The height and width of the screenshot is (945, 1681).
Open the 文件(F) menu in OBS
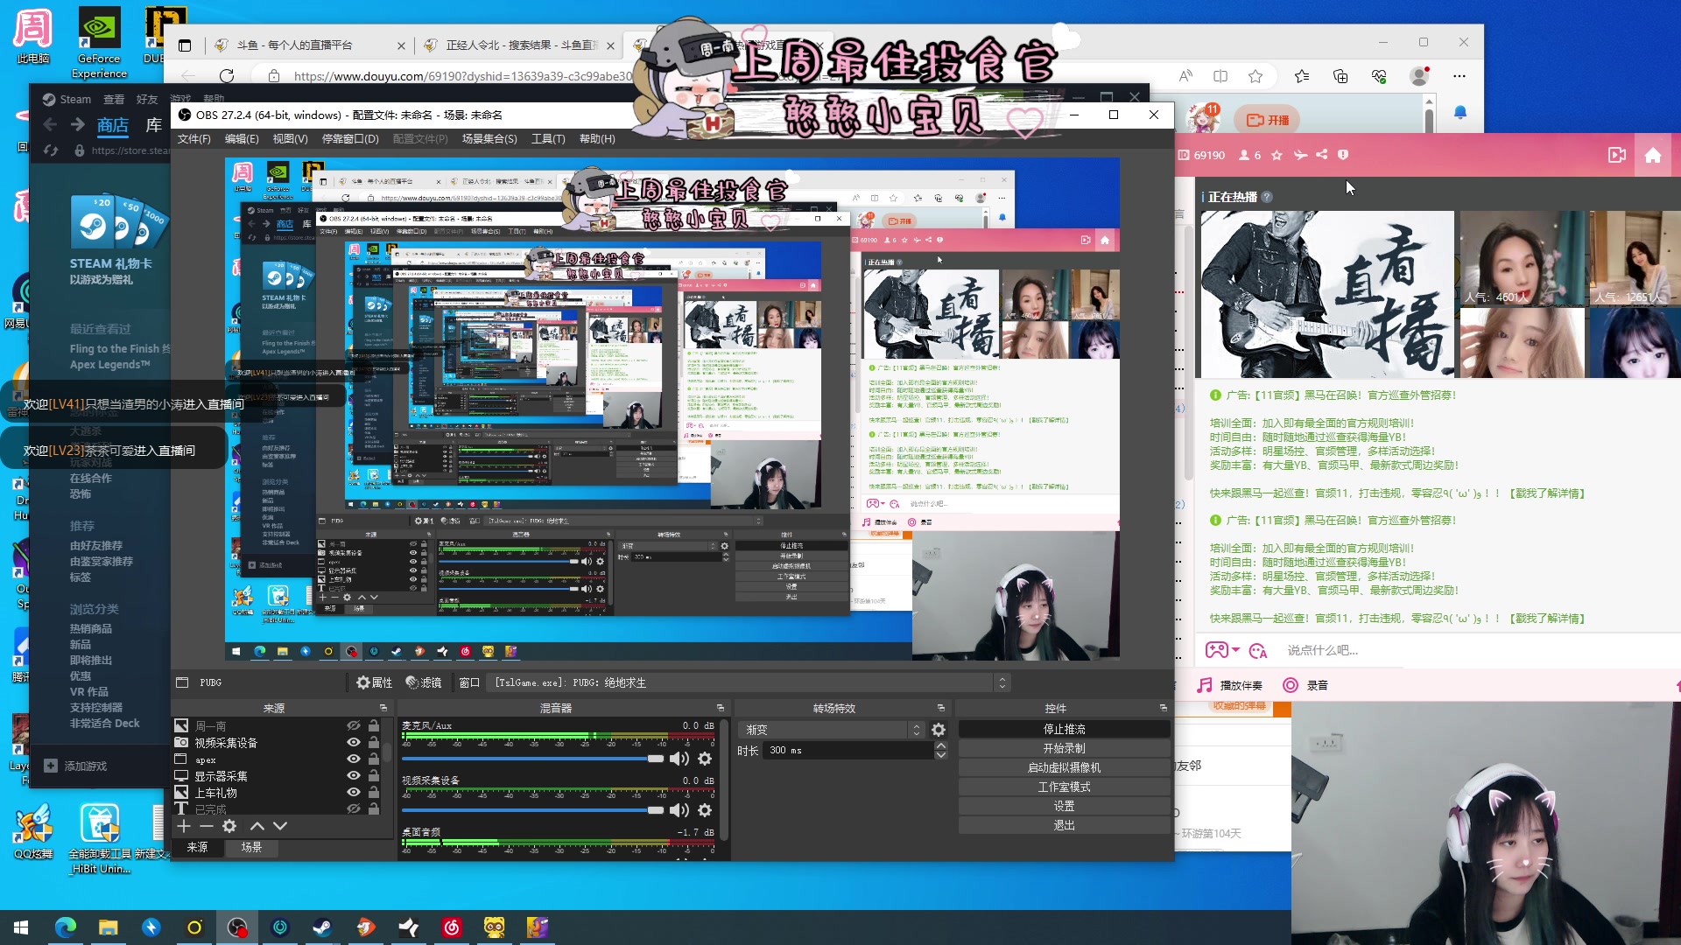tap(194, 139)
